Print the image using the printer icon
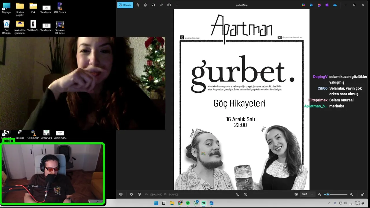The width and height of the screenshot is (370, 208). pos(153,5)
